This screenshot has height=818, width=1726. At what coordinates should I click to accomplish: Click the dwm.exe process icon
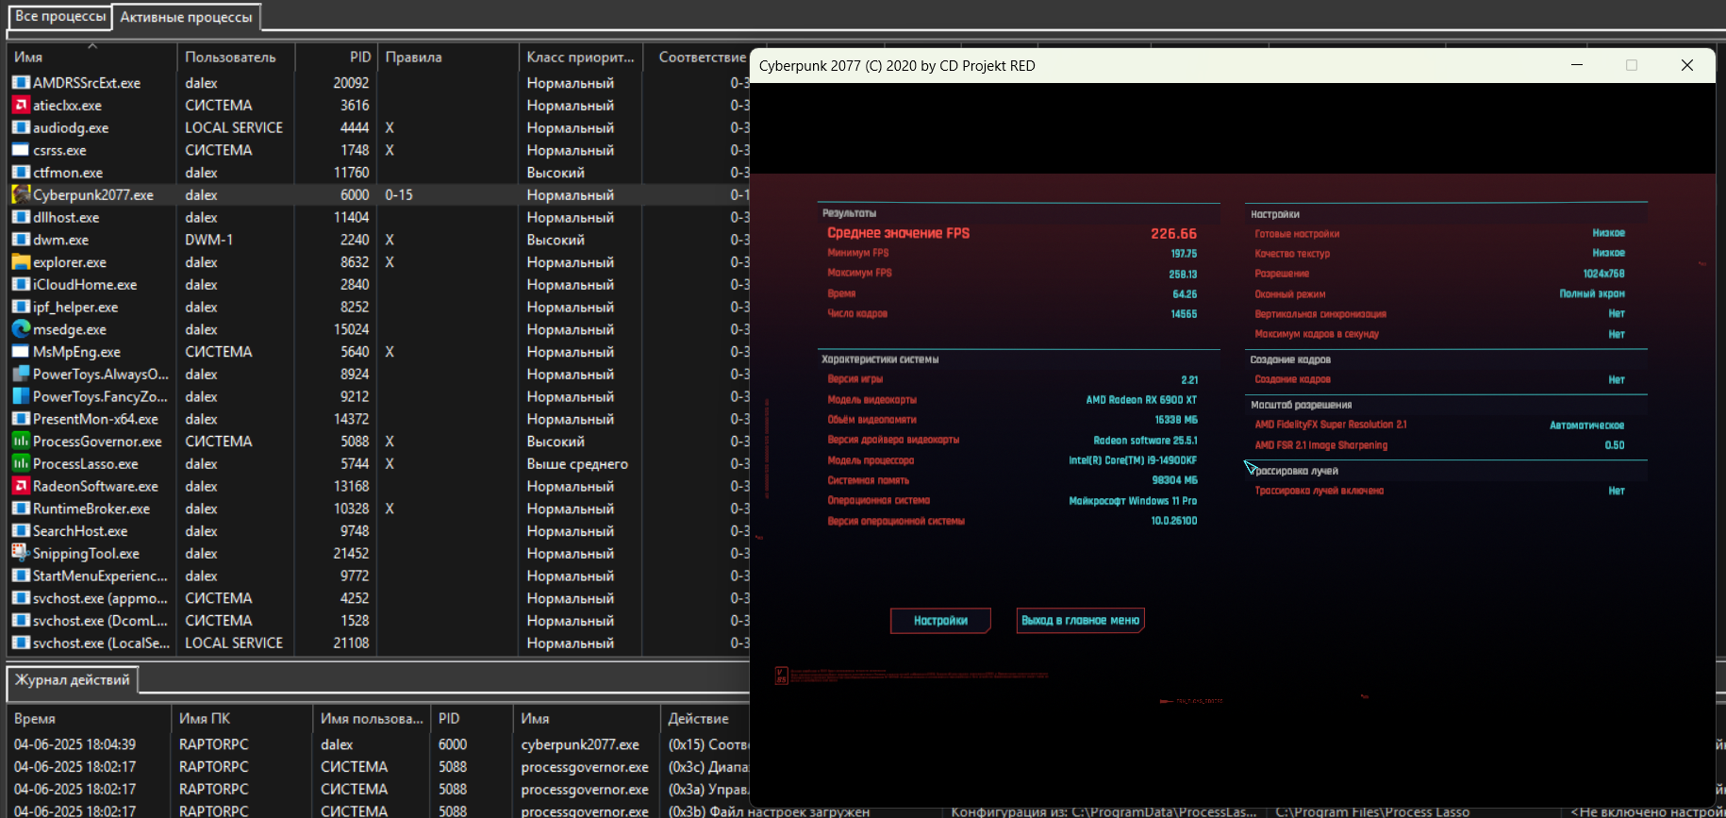click(21, 240)
